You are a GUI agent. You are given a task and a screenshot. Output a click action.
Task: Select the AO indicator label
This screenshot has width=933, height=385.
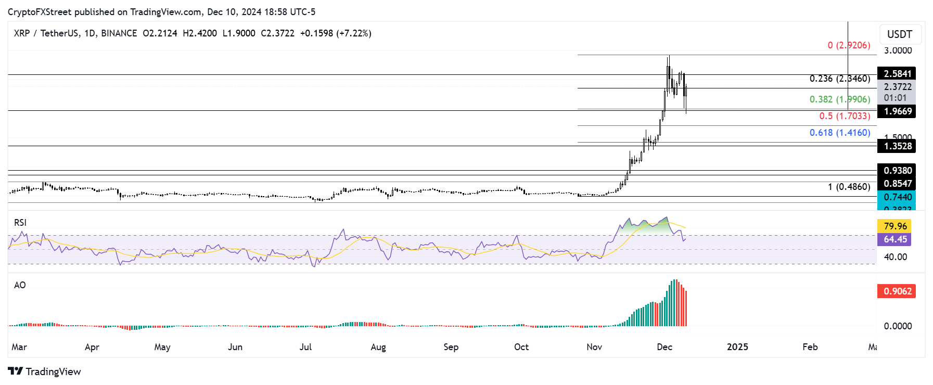click(20, 285)
